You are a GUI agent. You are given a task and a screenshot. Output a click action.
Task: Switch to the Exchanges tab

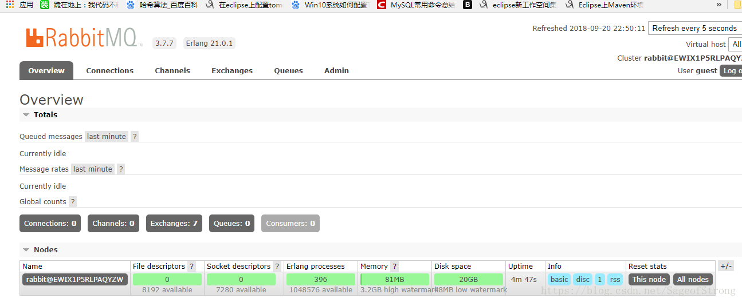click(x=232, y=70)
